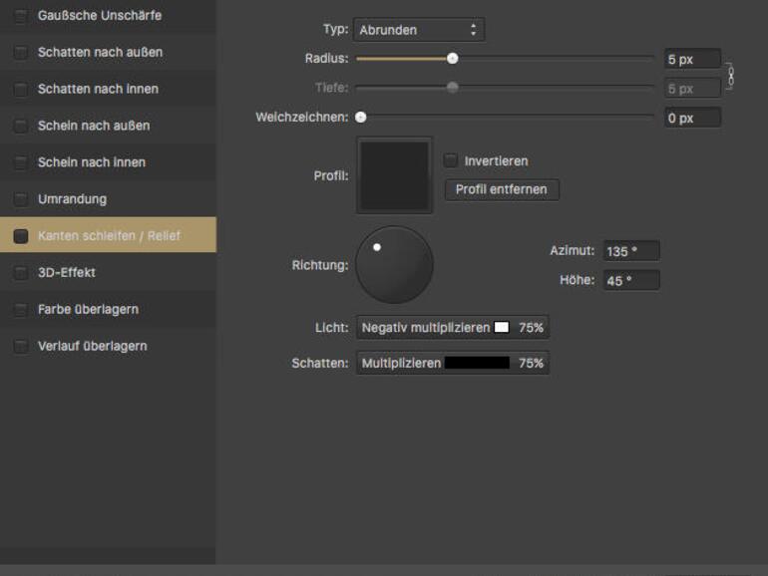Toggle Verlauf überlagern checkbox

click(21, 346)
